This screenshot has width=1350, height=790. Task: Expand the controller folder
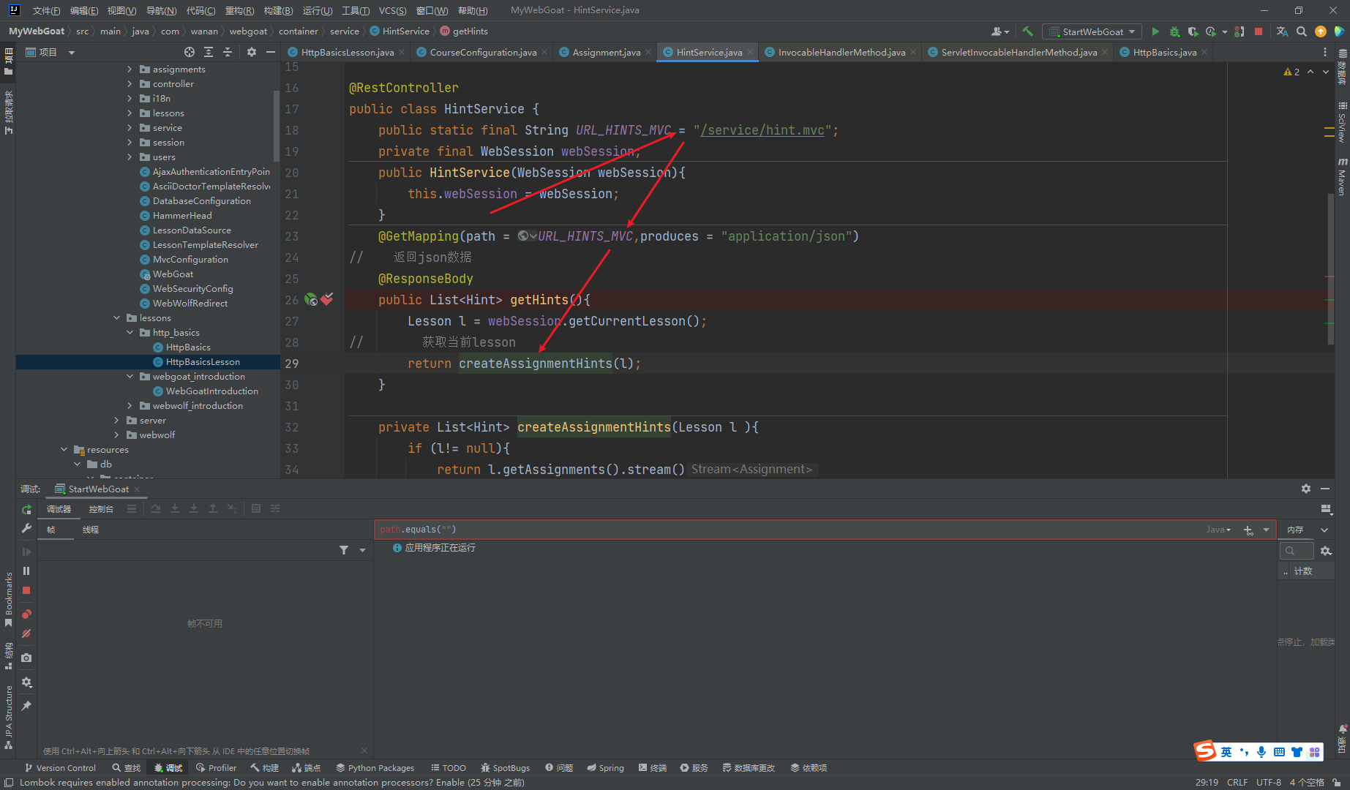click(130, 83)
